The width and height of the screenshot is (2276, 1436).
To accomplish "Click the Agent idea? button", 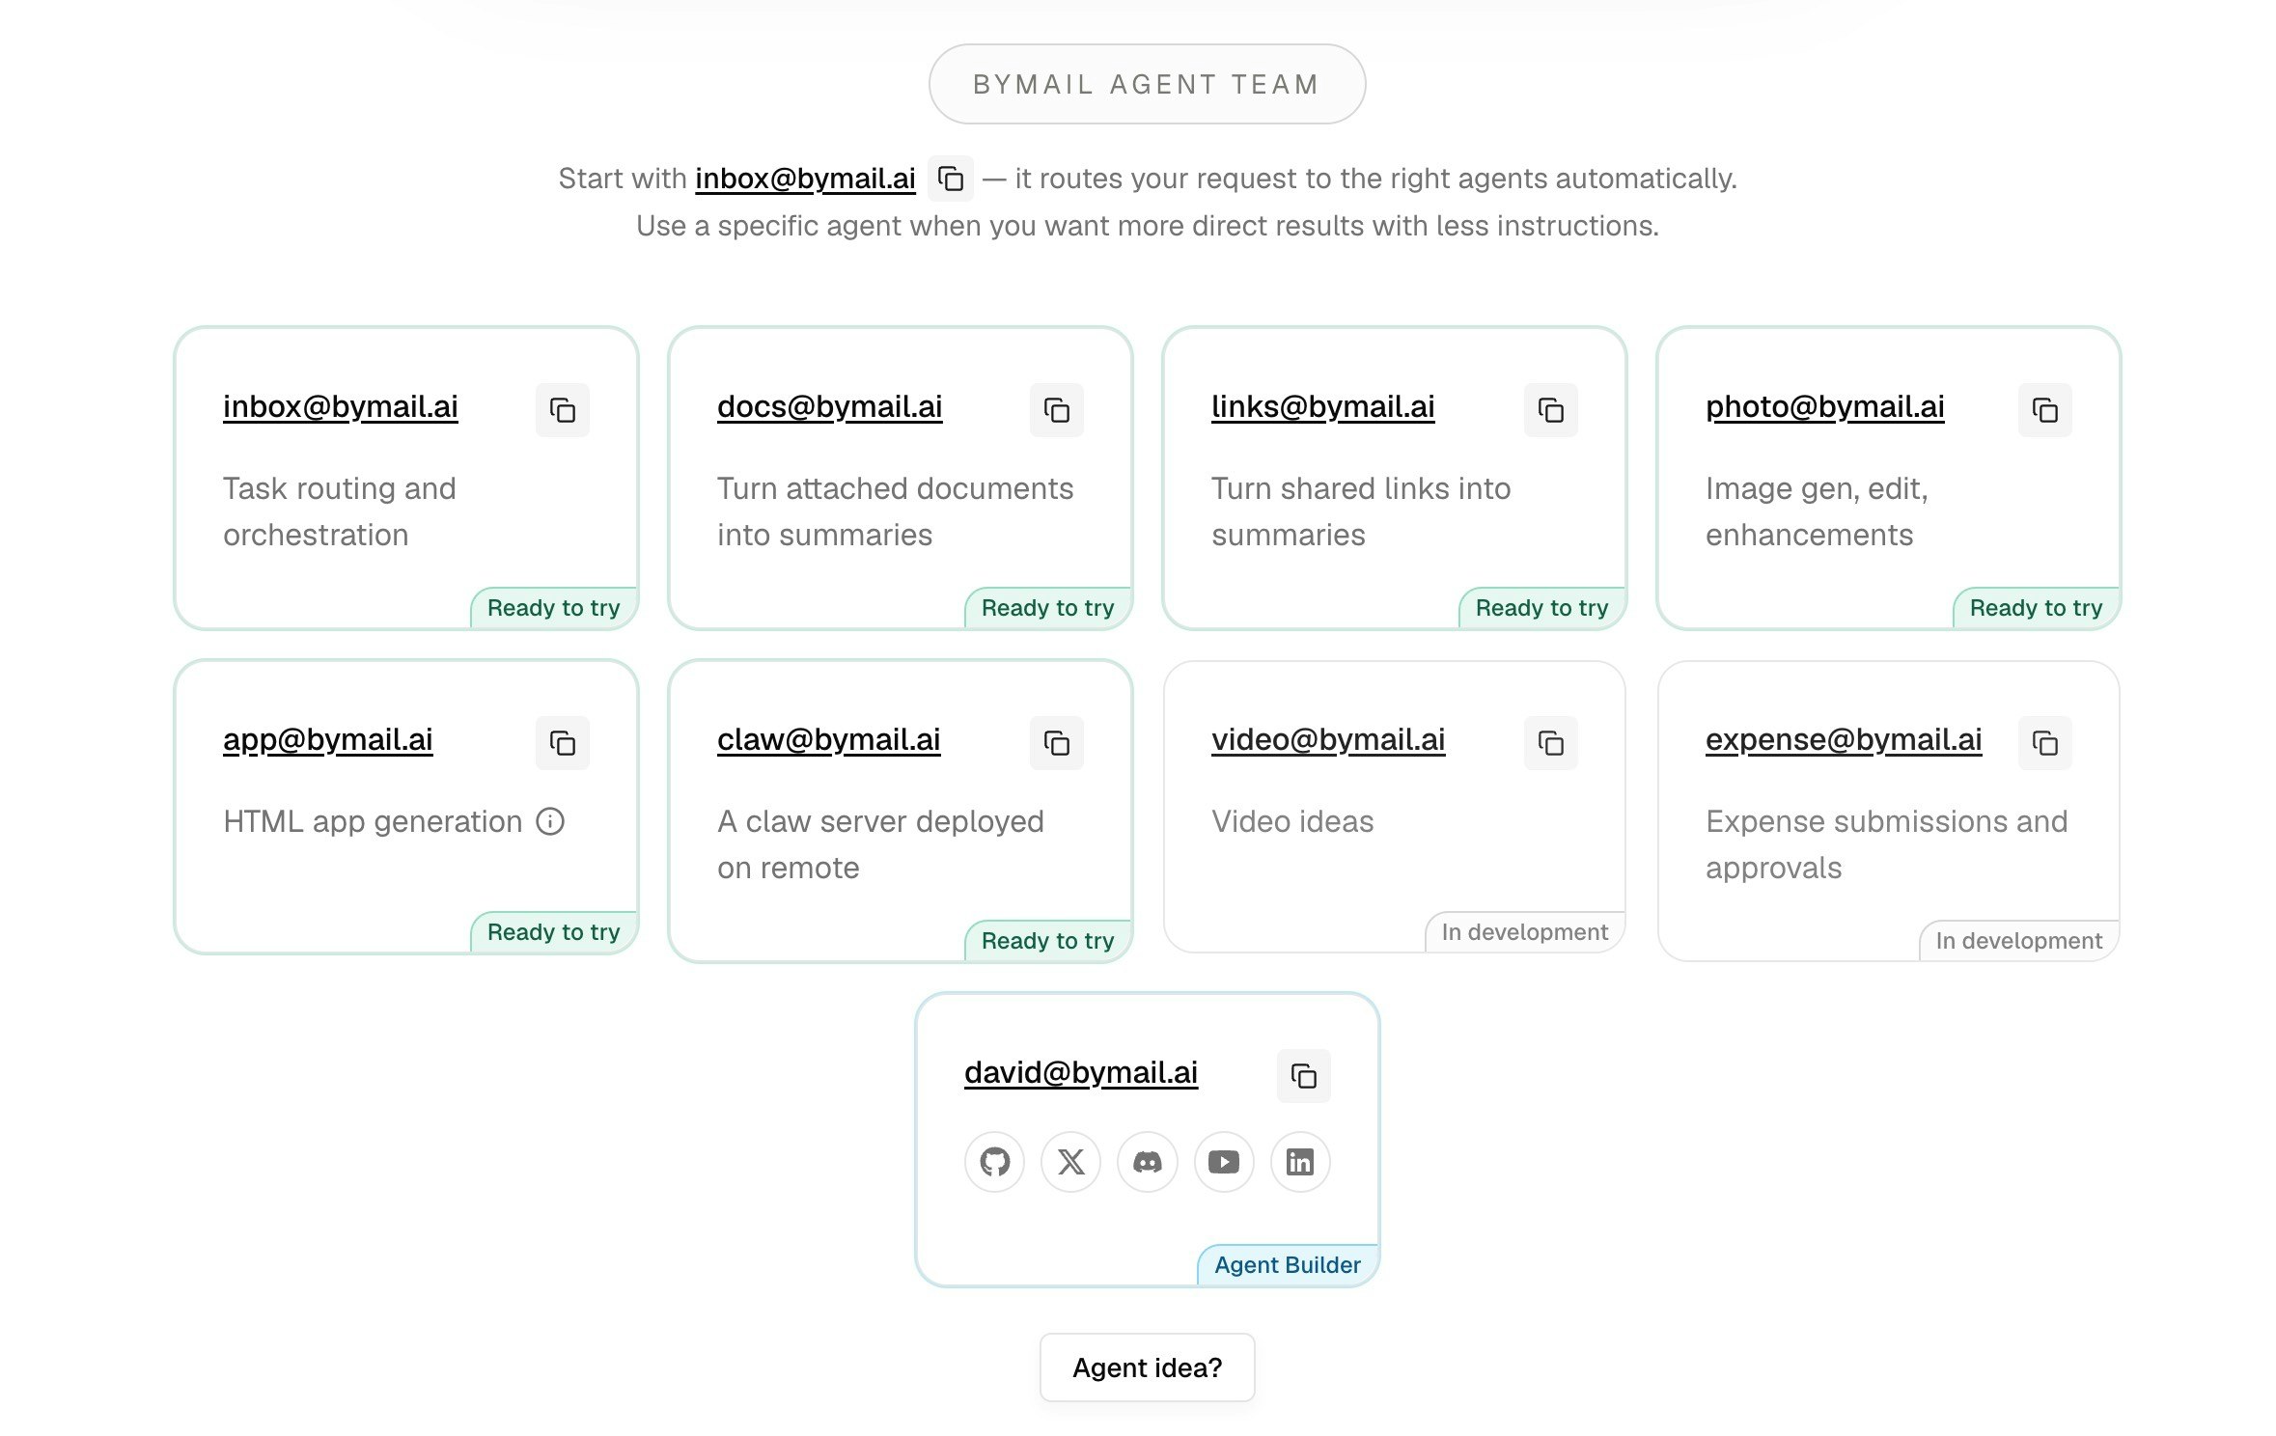I will tap(1147, 1367).
